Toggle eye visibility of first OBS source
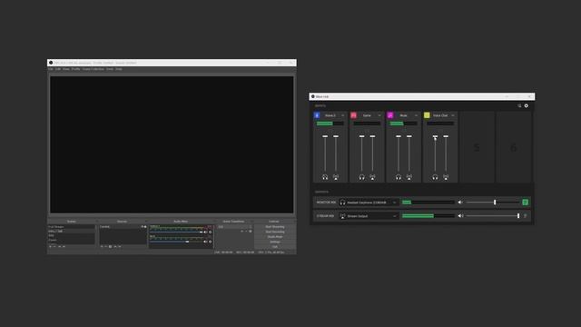 pos(142,226)
